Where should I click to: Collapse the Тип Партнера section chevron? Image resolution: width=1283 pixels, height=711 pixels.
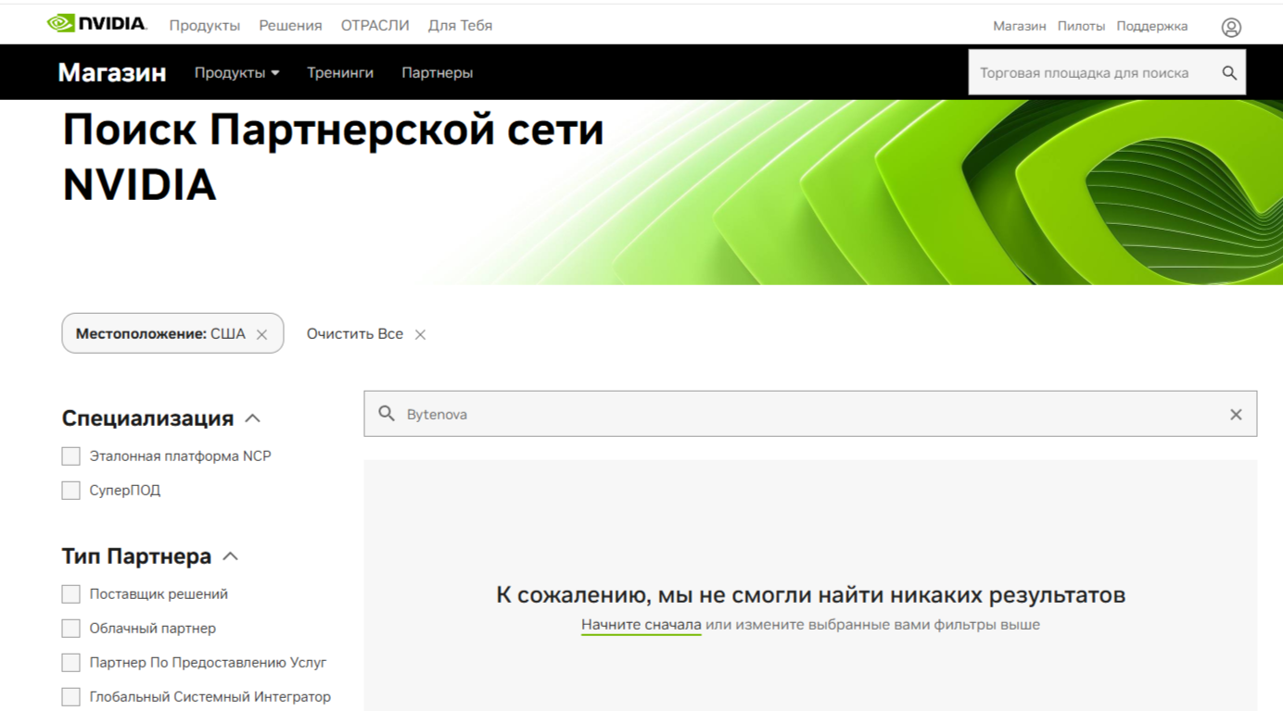coord(231,556)
